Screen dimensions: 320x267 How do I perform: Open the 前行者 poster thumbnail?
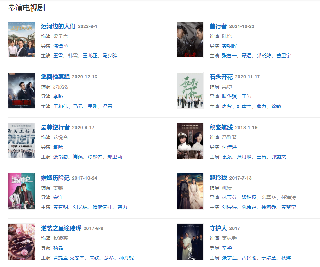pyautogui.click(x=190, y=40)
